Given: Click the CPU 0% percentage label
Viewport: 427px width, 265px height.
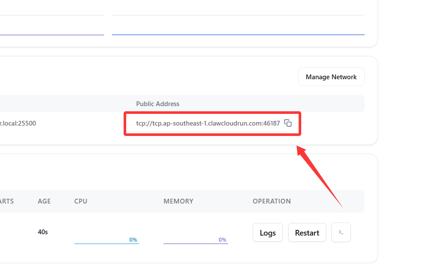Looking at the screenshot, I should coord(133,239).
